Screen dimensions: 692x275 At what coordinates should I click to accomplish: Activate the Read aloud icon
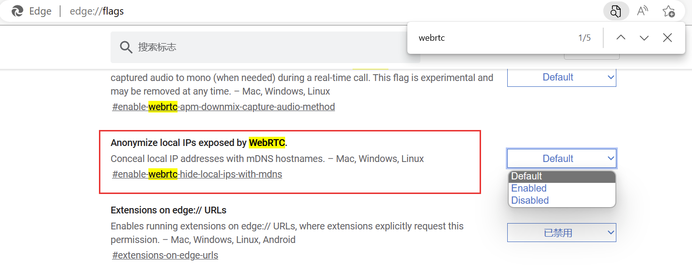[x=643, y=11]
